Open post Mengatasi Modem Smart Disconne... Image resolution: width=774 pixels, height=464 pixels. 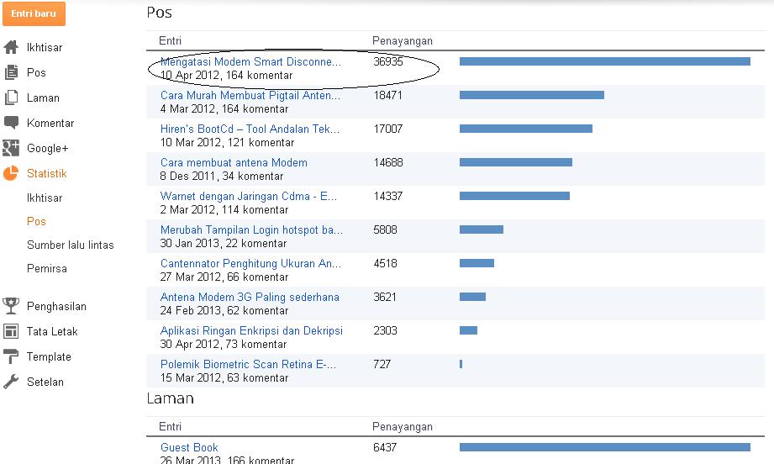[x=250, y=61]
